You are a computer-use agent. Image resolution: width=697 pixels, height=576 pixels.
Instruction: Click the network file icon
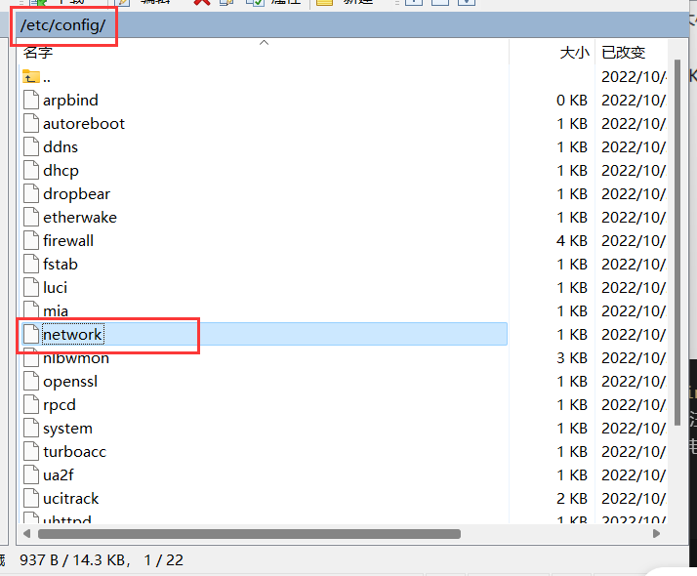click(31, 334)
